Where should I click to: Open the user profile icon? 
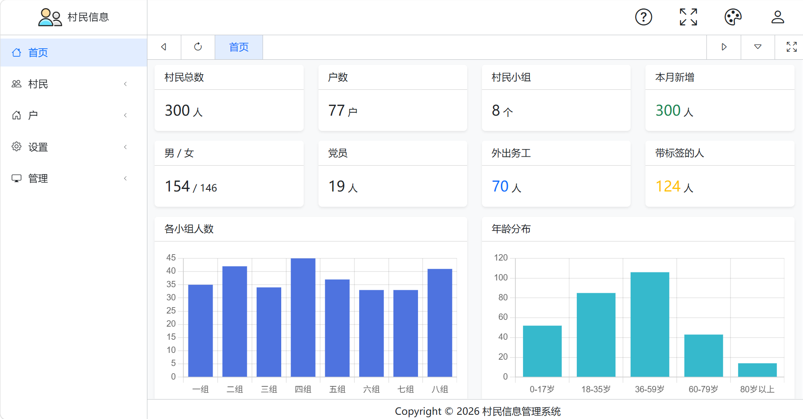[x=778, y=17]
